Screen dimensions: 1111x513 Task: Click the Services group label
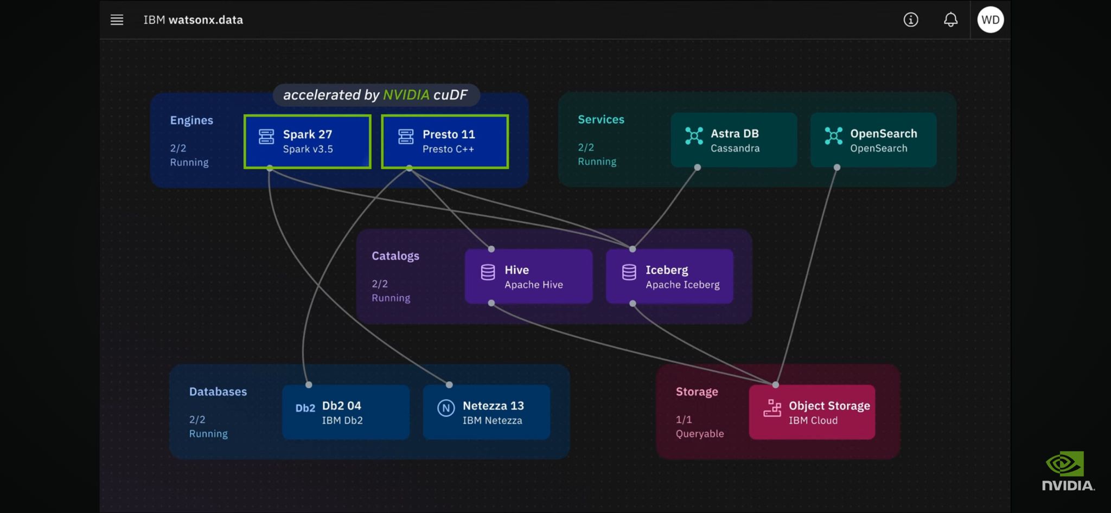point(601,119)
